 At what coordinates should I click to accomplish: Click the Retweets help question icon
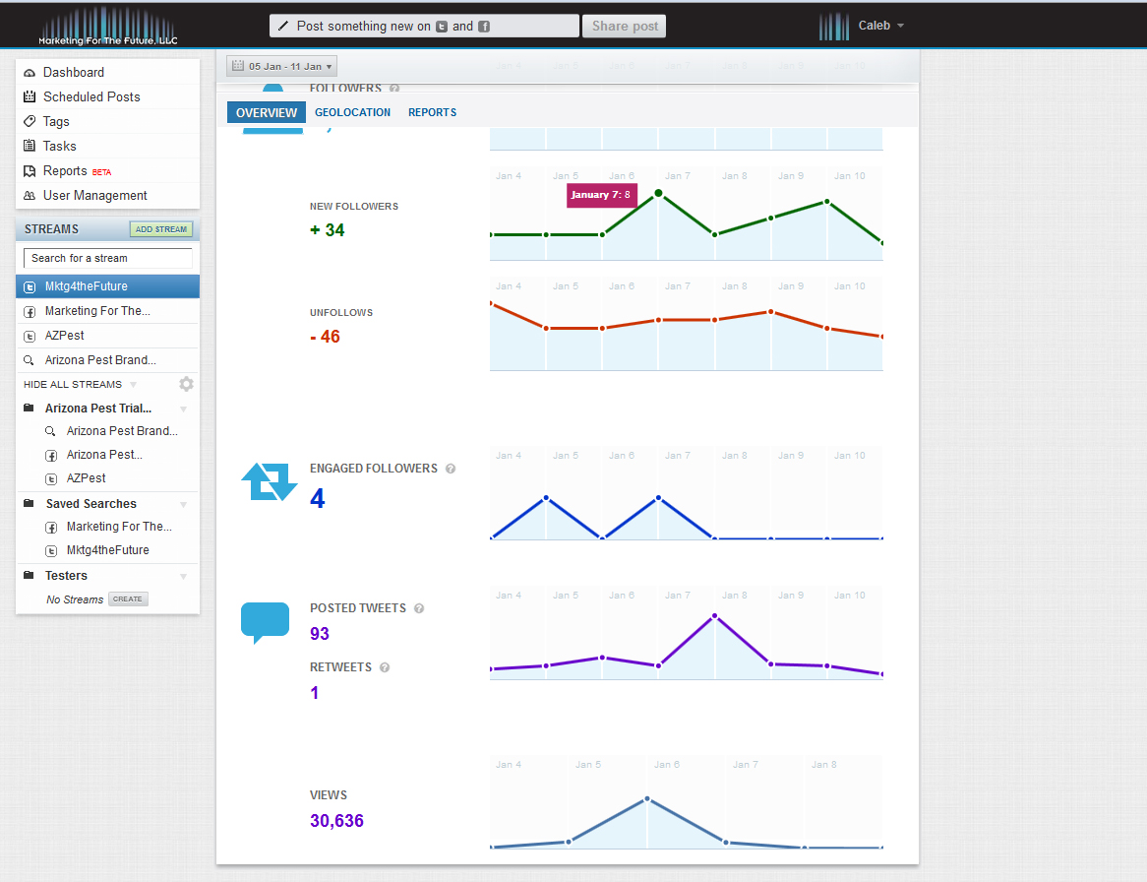[x=385, y=667]
